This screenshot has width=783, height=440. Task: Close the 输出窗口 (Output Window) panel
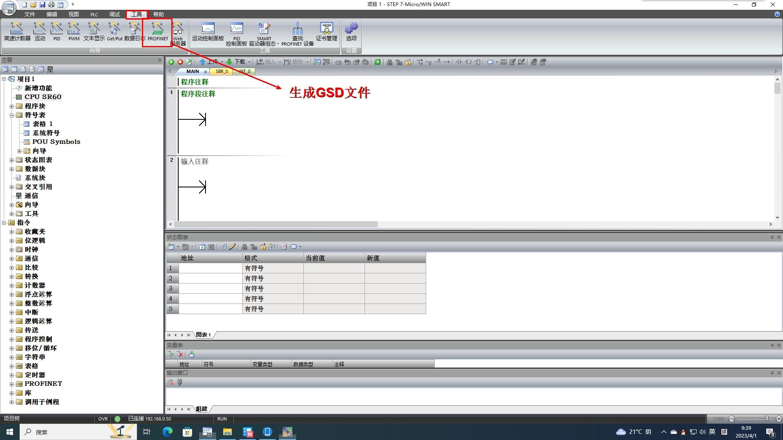point(779,373)
